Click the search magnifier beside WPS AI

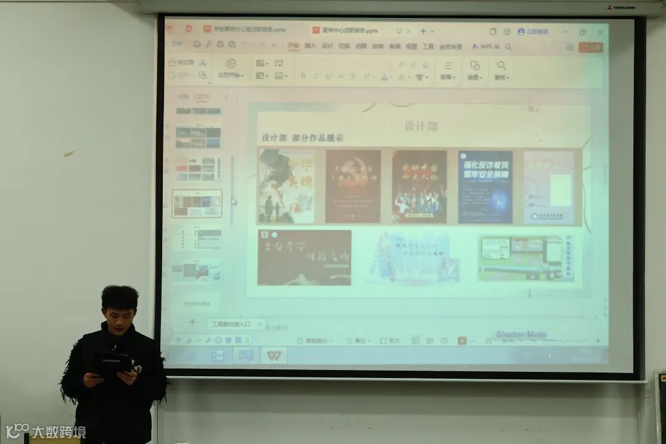(x=508, y=47)
